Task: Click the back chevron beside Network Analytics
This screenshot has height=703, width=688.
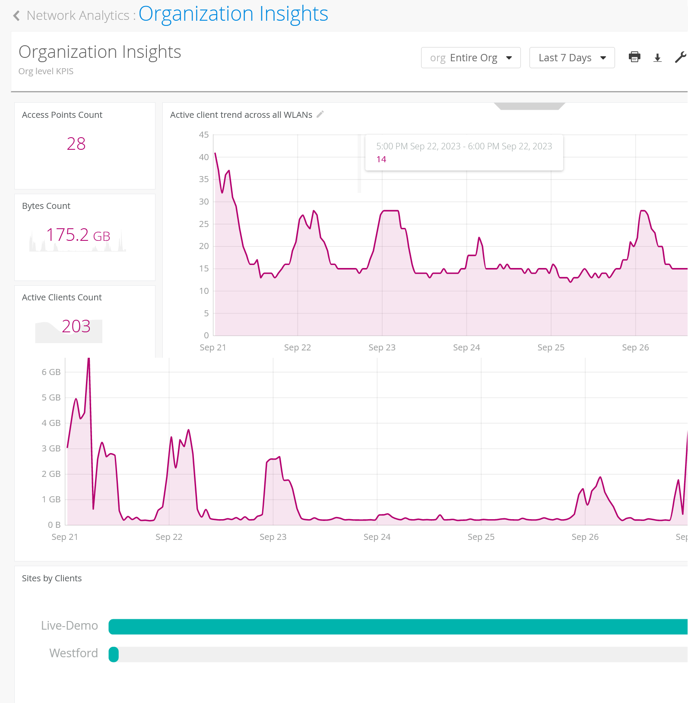Action: [16, 16]
